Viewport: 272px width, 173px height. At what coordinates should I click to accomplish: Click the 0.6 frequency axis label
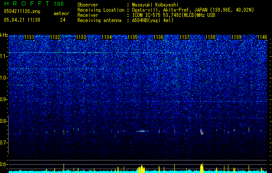[x=4, y=164]
